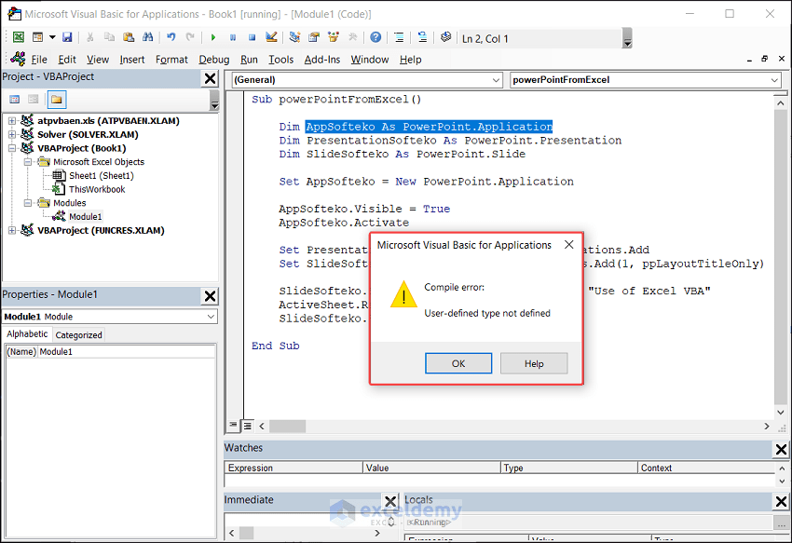Screen dimensions: 792x543
Task: Select Module1 in project tree
Action: coord(86,217)
